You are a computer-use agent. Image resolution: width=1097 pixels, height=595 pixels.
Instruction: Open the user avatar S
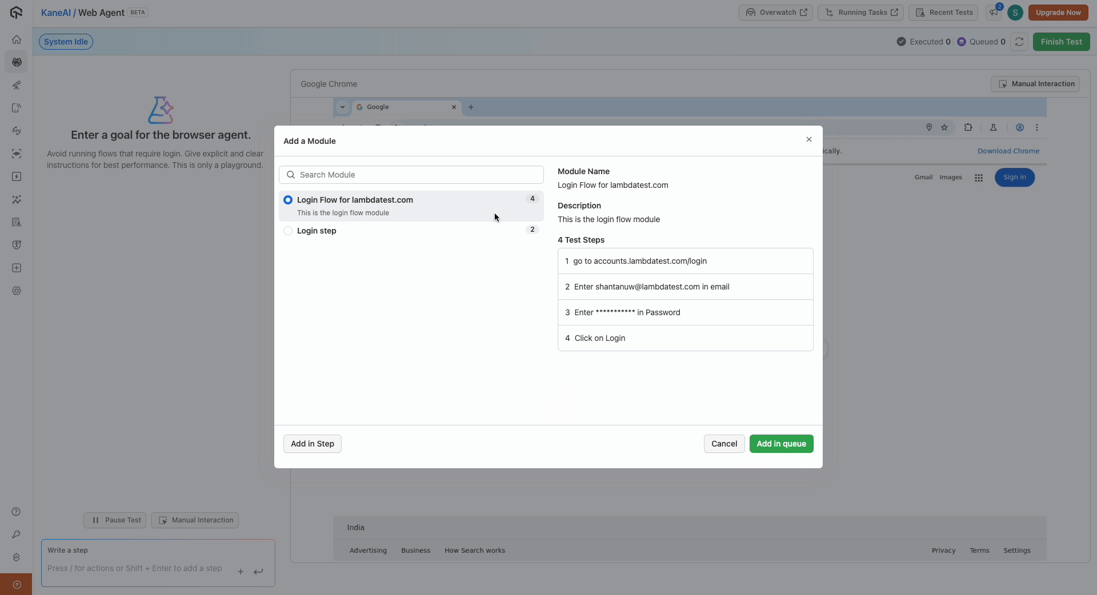click(x=1015, y=13)
